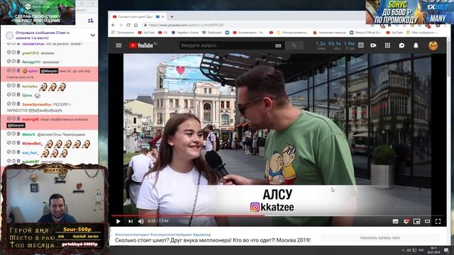The height and width of the screenshot is (255, 454).
Task: Open the Nightbot Home bookmark
Action: coord(184,33)
